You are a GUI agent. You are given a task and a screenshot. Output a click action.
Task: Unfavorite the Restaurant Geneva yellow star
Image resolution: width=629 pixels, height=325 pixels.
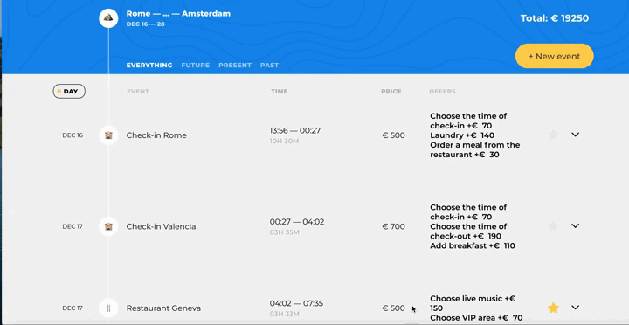pos(553,308)
